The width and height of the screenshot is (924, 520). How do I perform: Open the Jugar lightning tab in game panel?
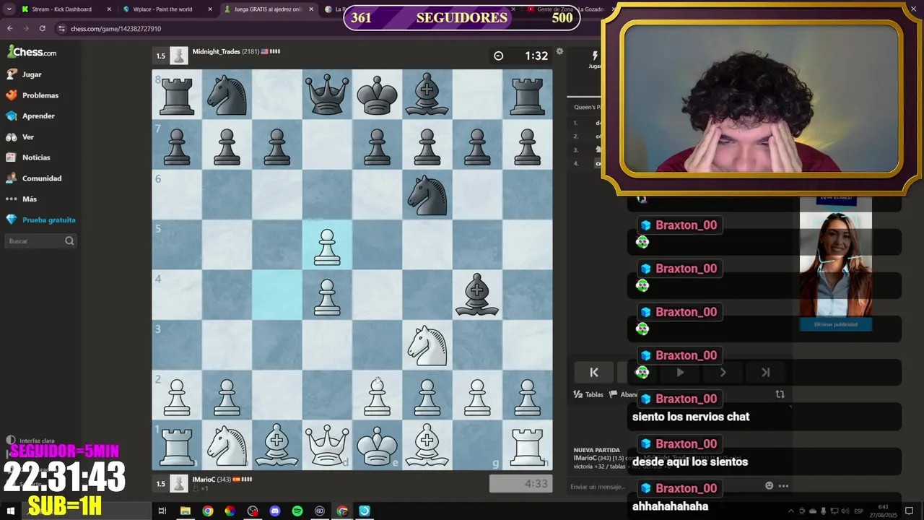tap(594, 59)
